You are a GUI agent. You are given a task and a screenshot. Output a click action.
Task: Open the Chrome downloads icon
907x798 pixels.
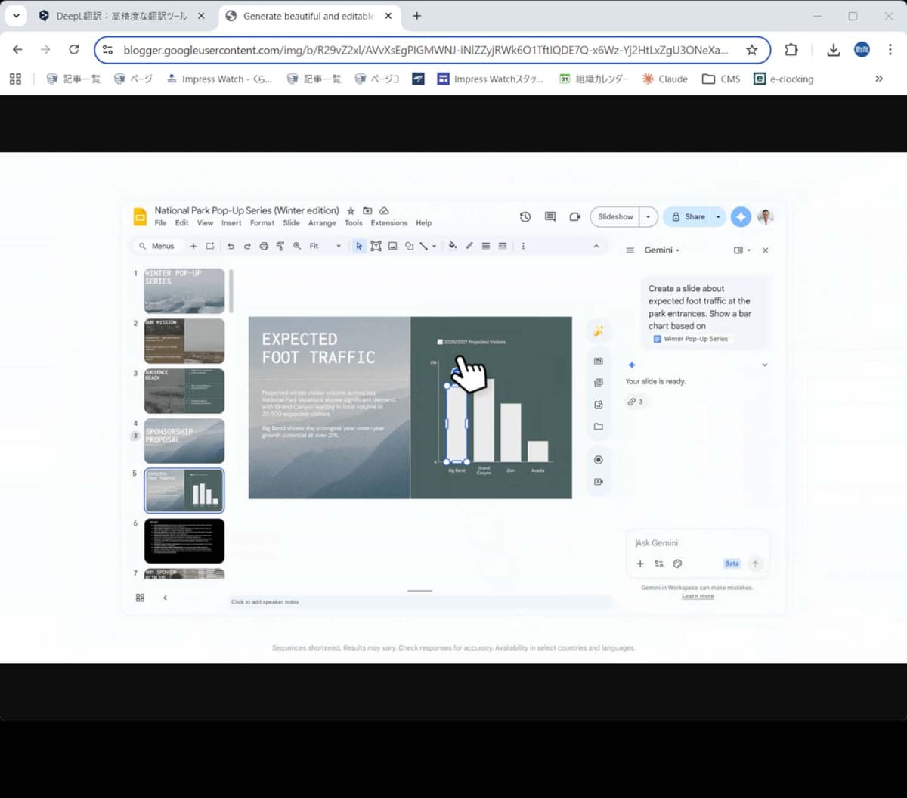pyautogui.click(x=833, y=50)
